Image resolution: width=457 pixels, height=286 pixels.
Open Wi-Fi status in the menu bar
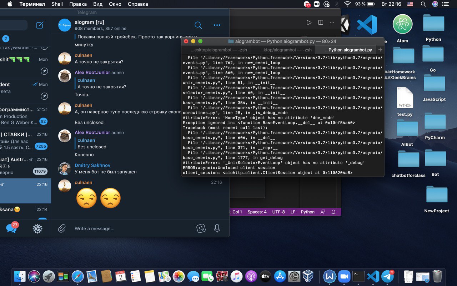(x=347, y=4)
